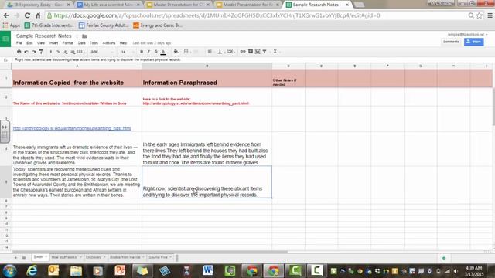This screenshot has width=495, height=278.
Task: Click the Sheets home icon
Action: tap(5, 39)
